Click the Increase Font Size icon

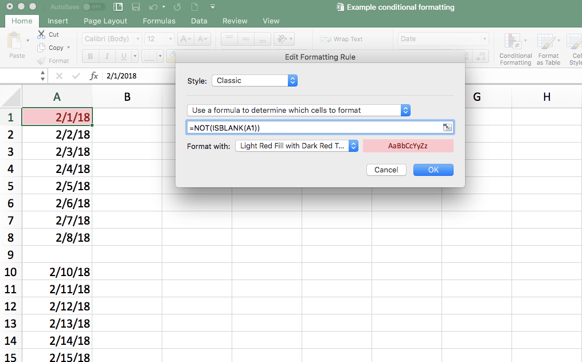[185, 38]
